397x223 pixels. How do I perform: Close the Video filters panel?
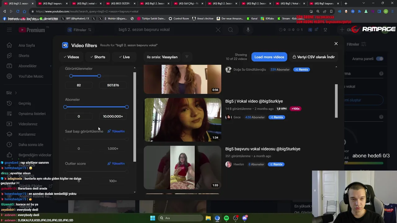pyautogui.click(x=336, y=44)
